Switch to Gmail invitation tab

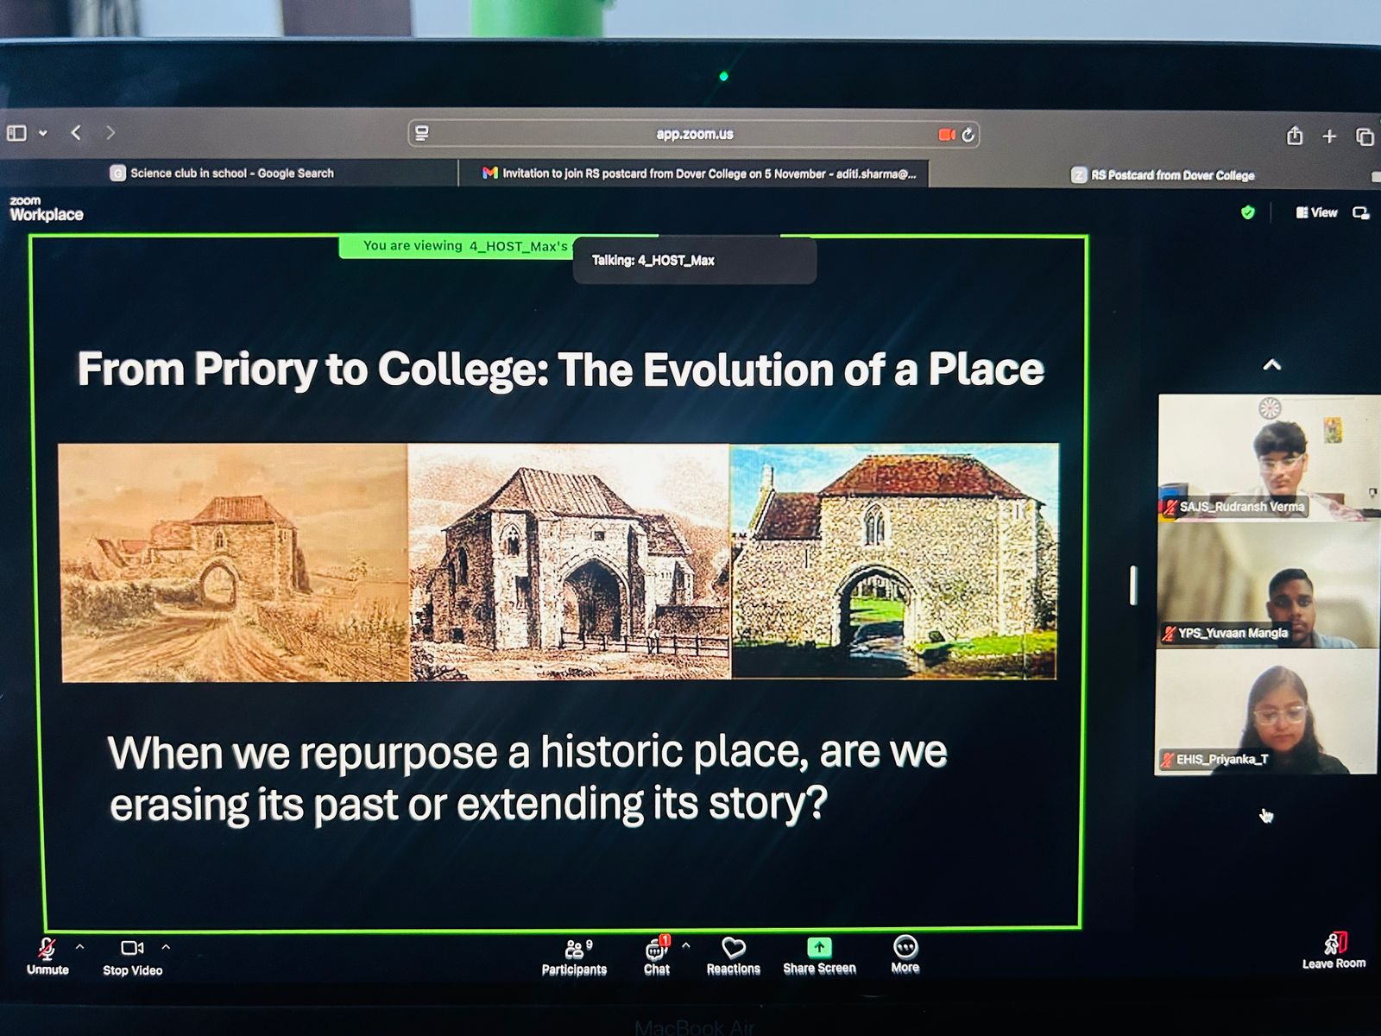point(699,174)
